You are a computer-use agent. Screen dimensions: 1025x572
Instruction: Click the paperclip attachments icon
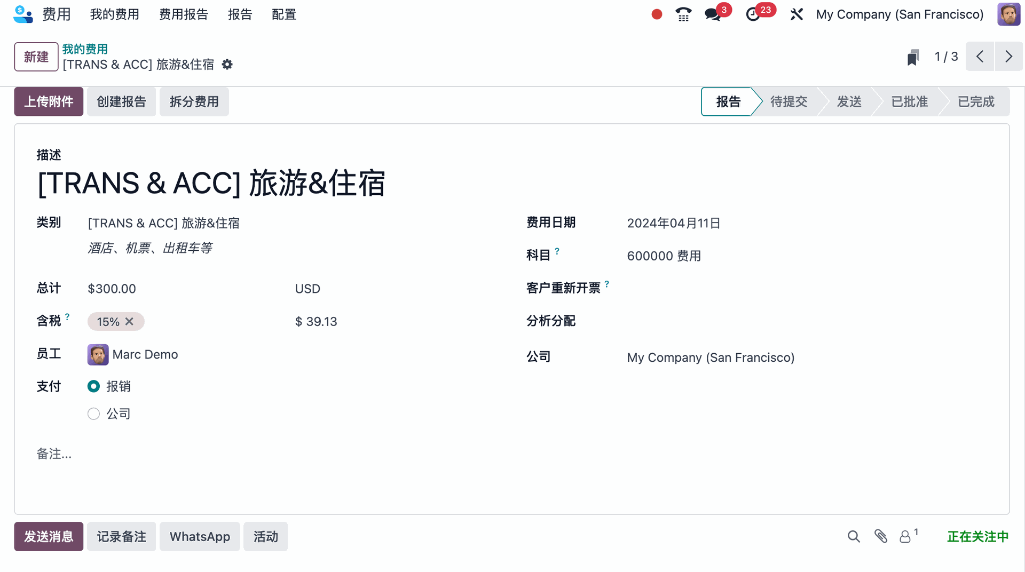(x=881, y=536)
